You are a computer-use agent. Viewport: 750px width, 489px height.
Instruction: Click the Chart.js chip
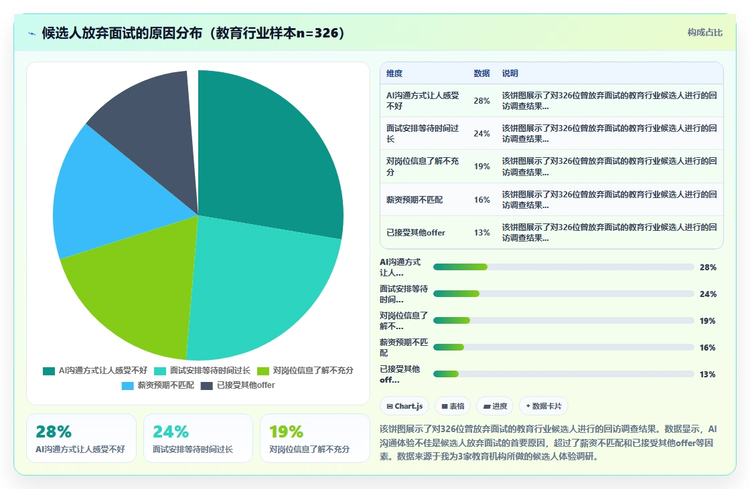(404, 406)
